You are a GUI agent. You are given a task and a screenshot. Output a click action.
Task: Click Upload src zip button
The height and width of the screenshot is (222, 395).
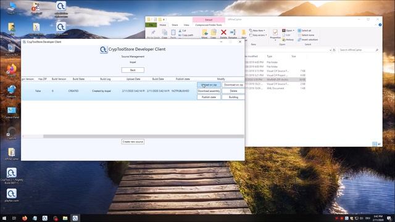click(x=209, y=85)
